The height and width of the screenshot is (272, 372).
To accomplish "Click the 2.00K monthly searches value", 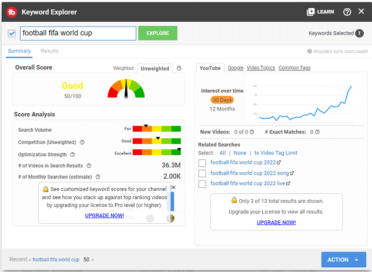I will (172, 176).
